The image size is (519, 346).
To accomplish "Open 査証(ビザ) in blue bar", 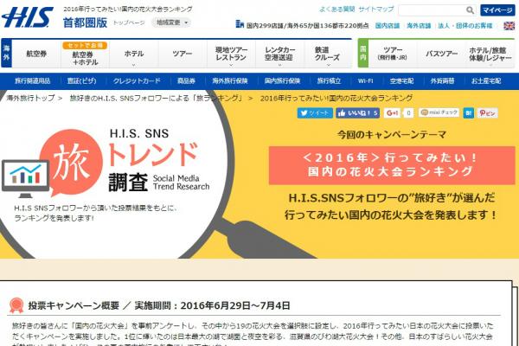I will pyautogui.click(x=82, y=80).
